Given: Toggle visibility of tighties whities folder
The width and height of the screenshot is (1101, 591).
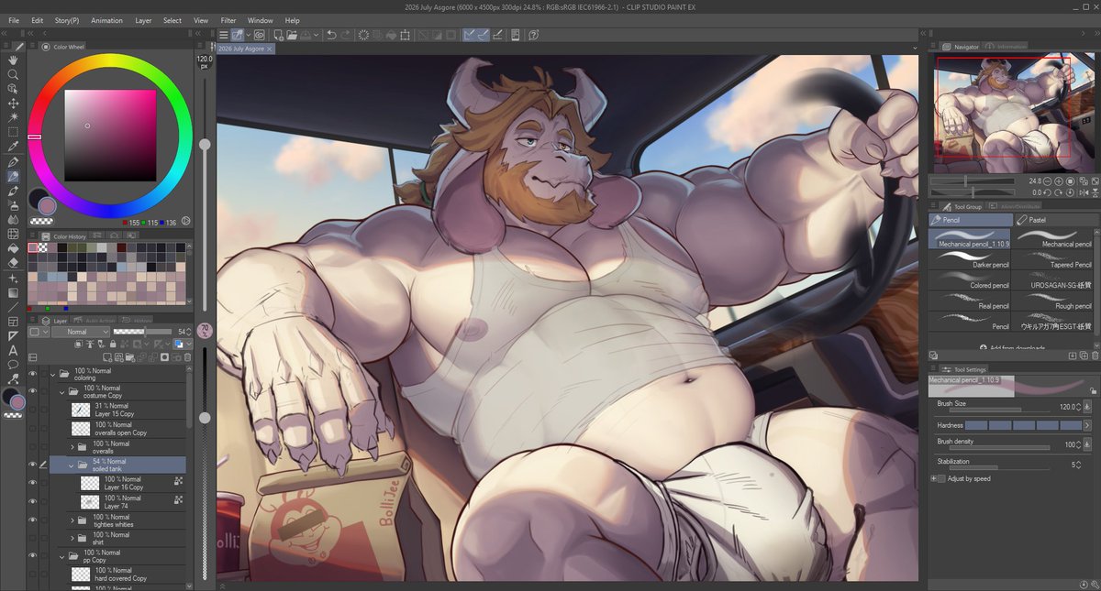Looking at the screenshot, I should (x=32, y=520).
